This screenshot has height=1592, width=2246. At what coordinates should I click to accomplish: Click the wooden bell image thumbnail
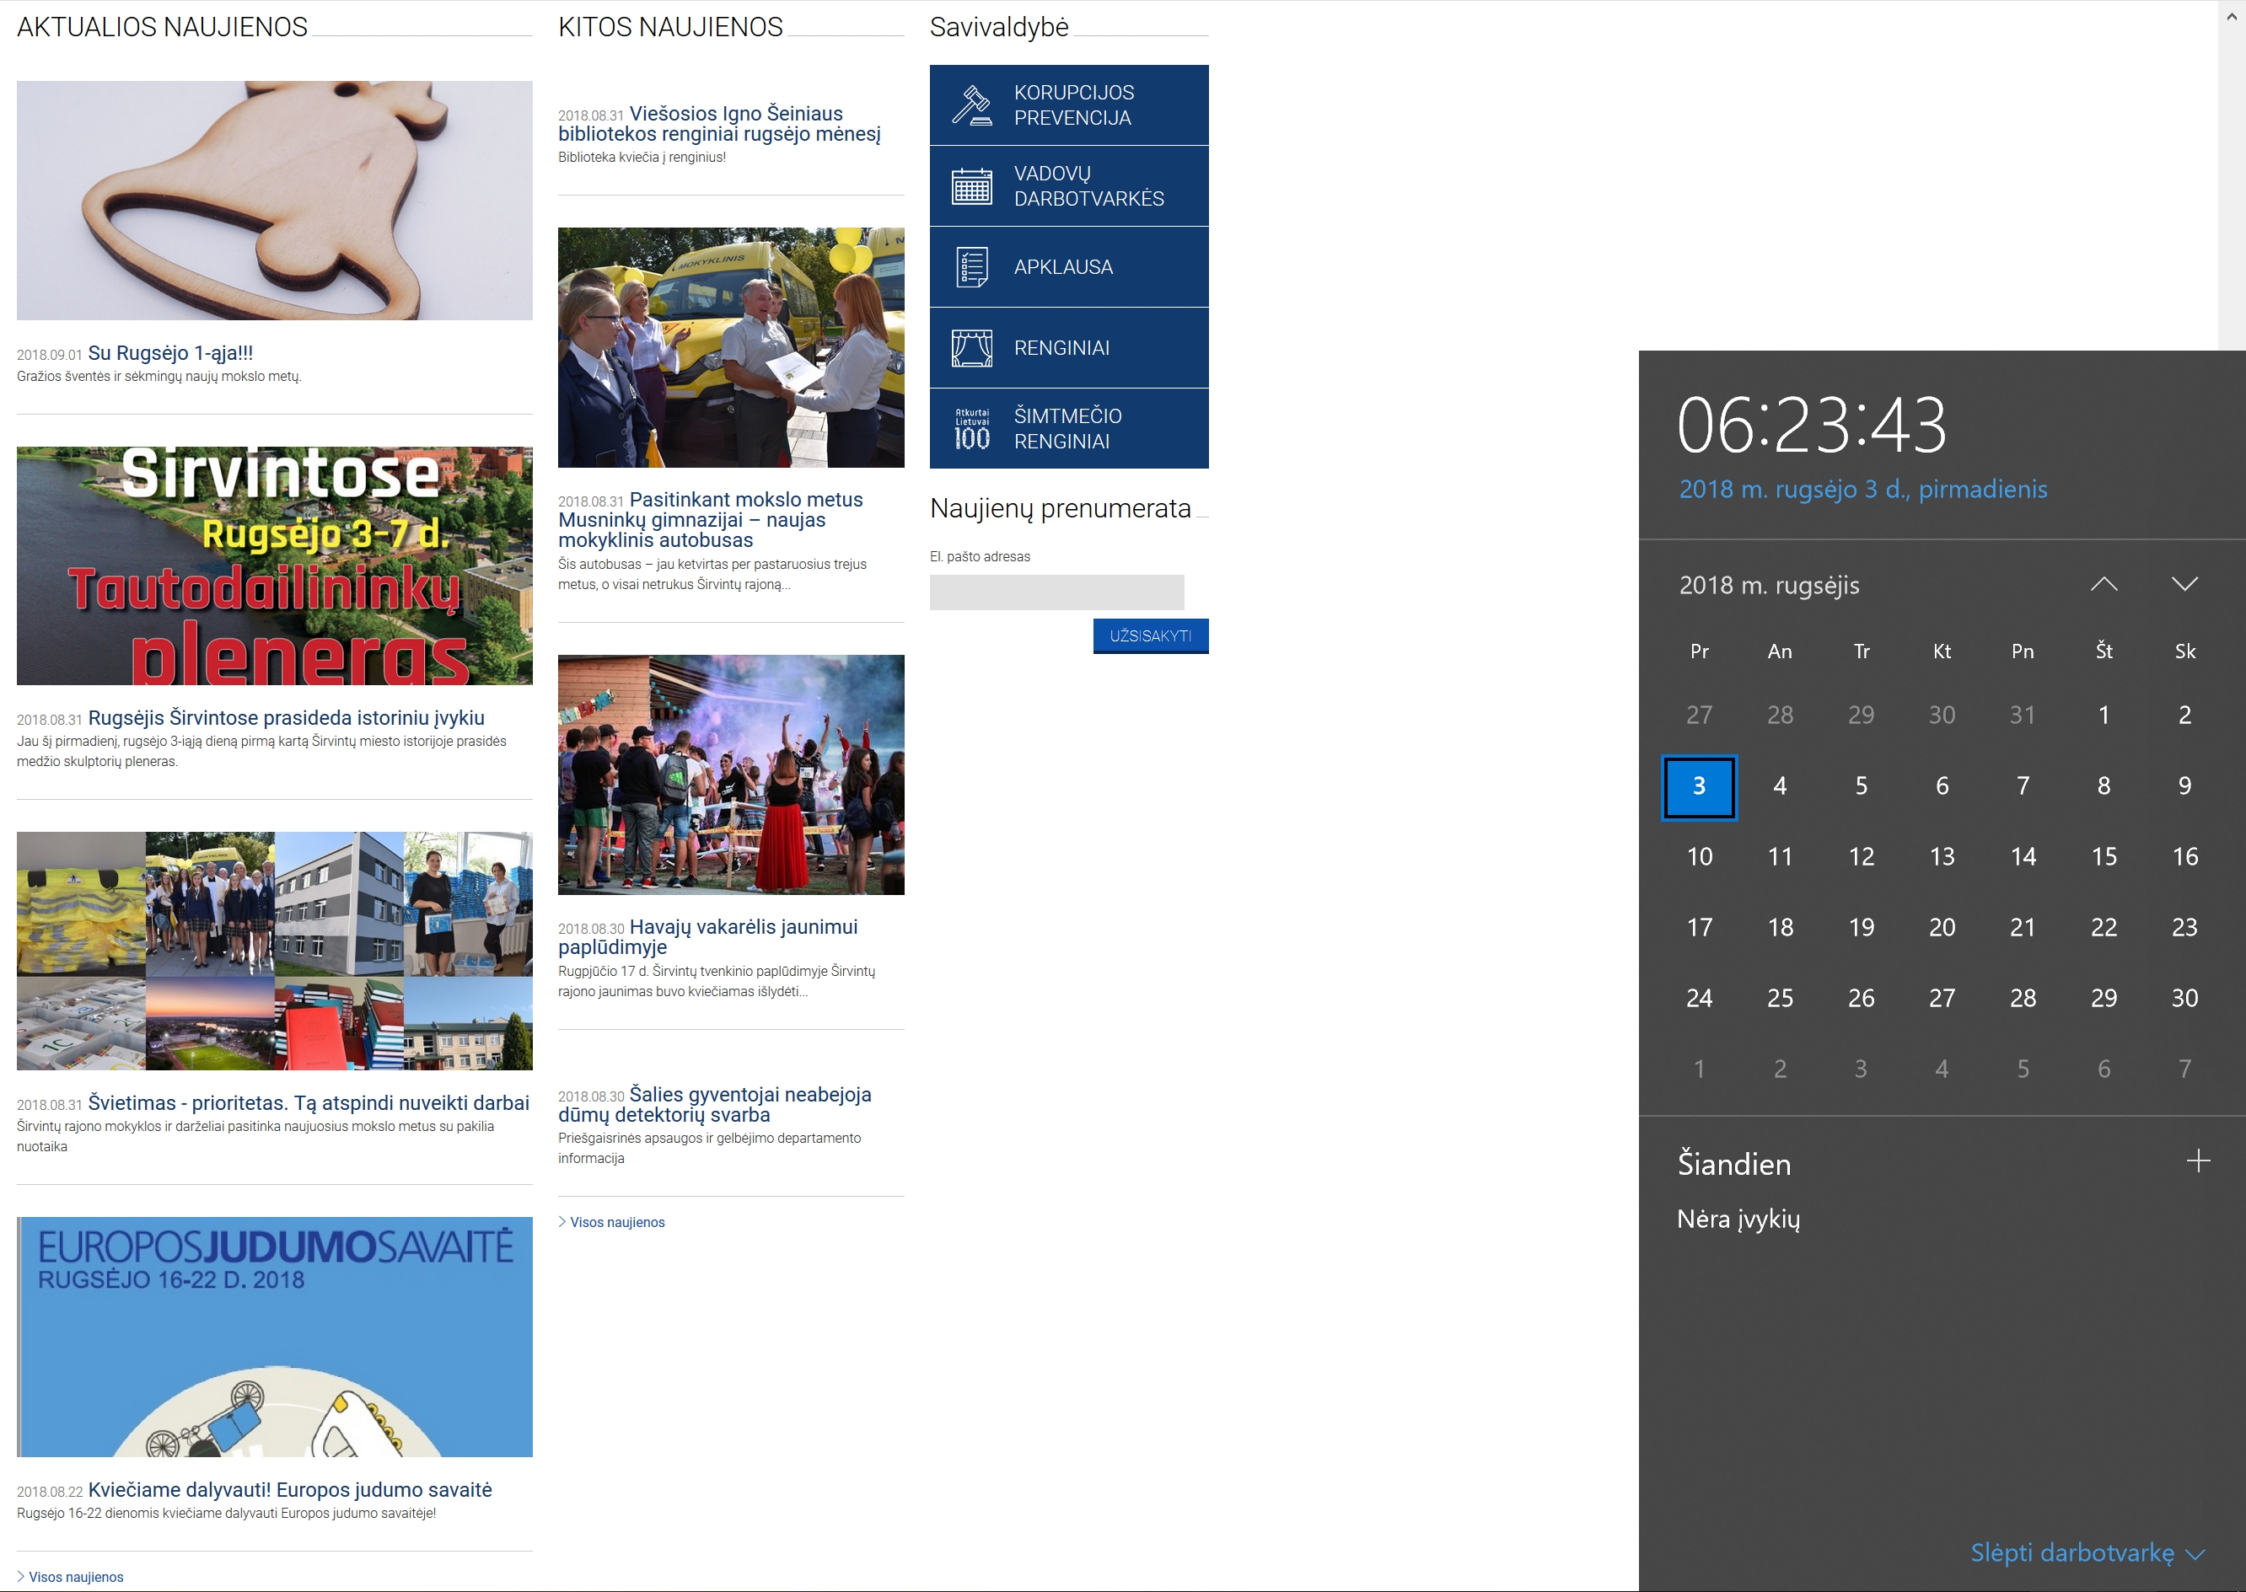pos(275,200)
